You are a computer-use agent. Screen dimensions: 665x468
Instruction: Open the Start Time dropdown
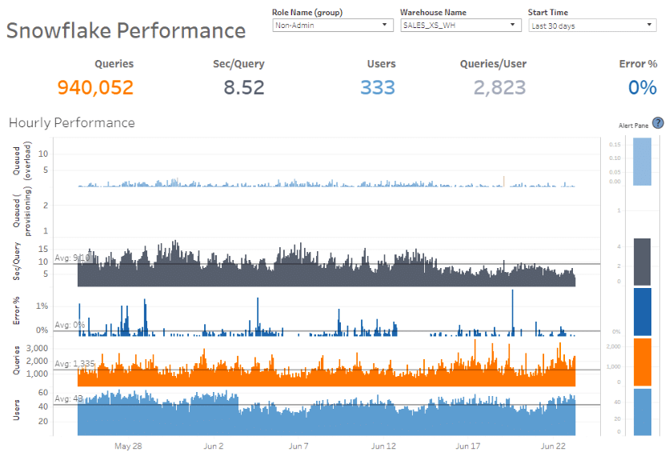[x=592, y=26]
